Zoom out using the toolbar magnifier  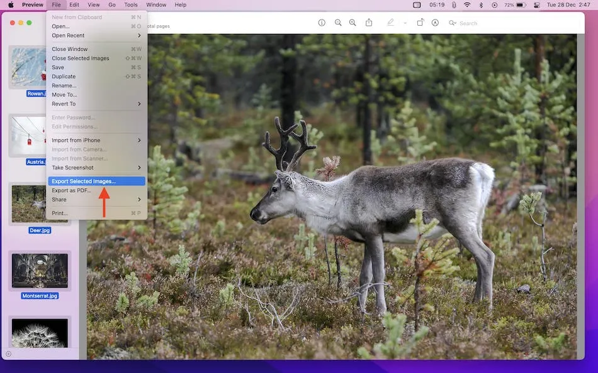(338, 23)
